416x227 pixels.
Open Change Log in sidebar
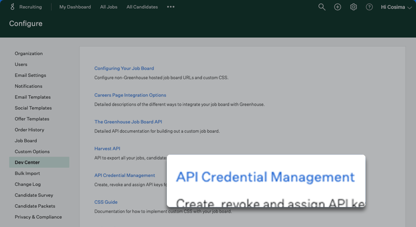[x=28, y=184]
